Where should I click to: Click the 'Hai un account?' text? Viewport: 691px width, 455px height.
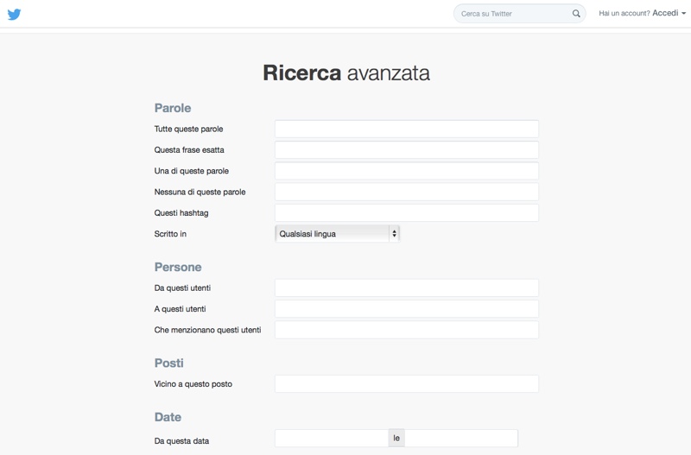click(624, 14)
